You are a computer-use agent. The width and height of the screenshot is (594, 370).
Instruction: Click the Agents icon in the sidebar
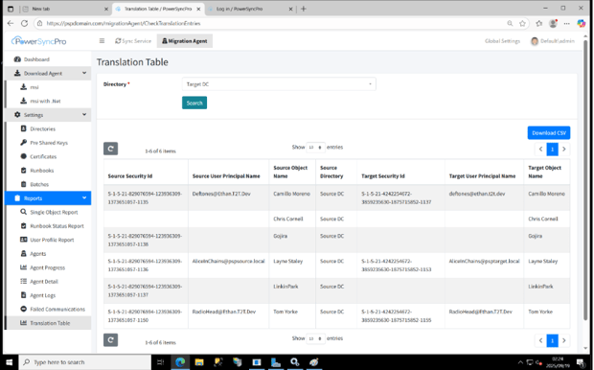point(24,254)
